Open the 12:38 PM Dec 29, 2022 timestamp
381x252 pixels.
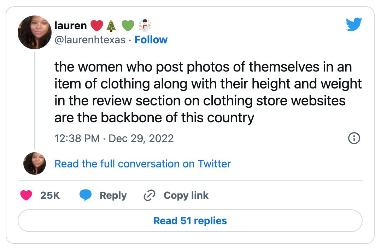[114, 139]
